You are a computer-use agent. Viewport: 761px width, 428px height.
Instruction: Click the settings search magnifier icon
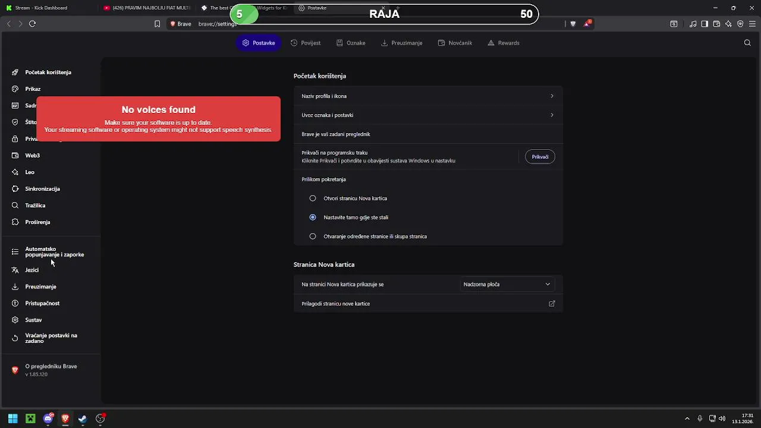tap(748, 43)
